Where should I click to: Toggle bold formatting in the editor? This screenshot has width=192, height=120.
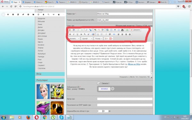tap(70, 34)
